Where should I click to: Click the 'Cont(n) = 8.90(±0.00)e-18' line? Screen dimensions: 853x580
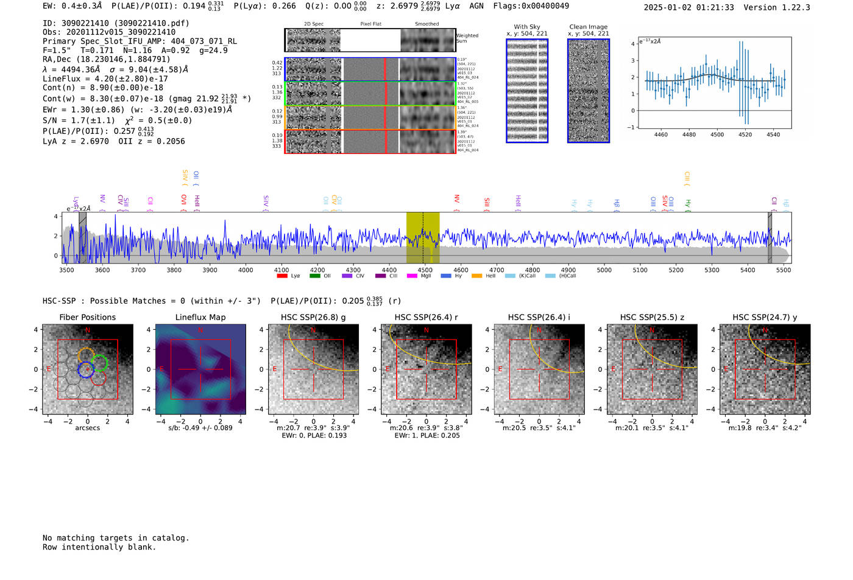[x=103, y=88]
